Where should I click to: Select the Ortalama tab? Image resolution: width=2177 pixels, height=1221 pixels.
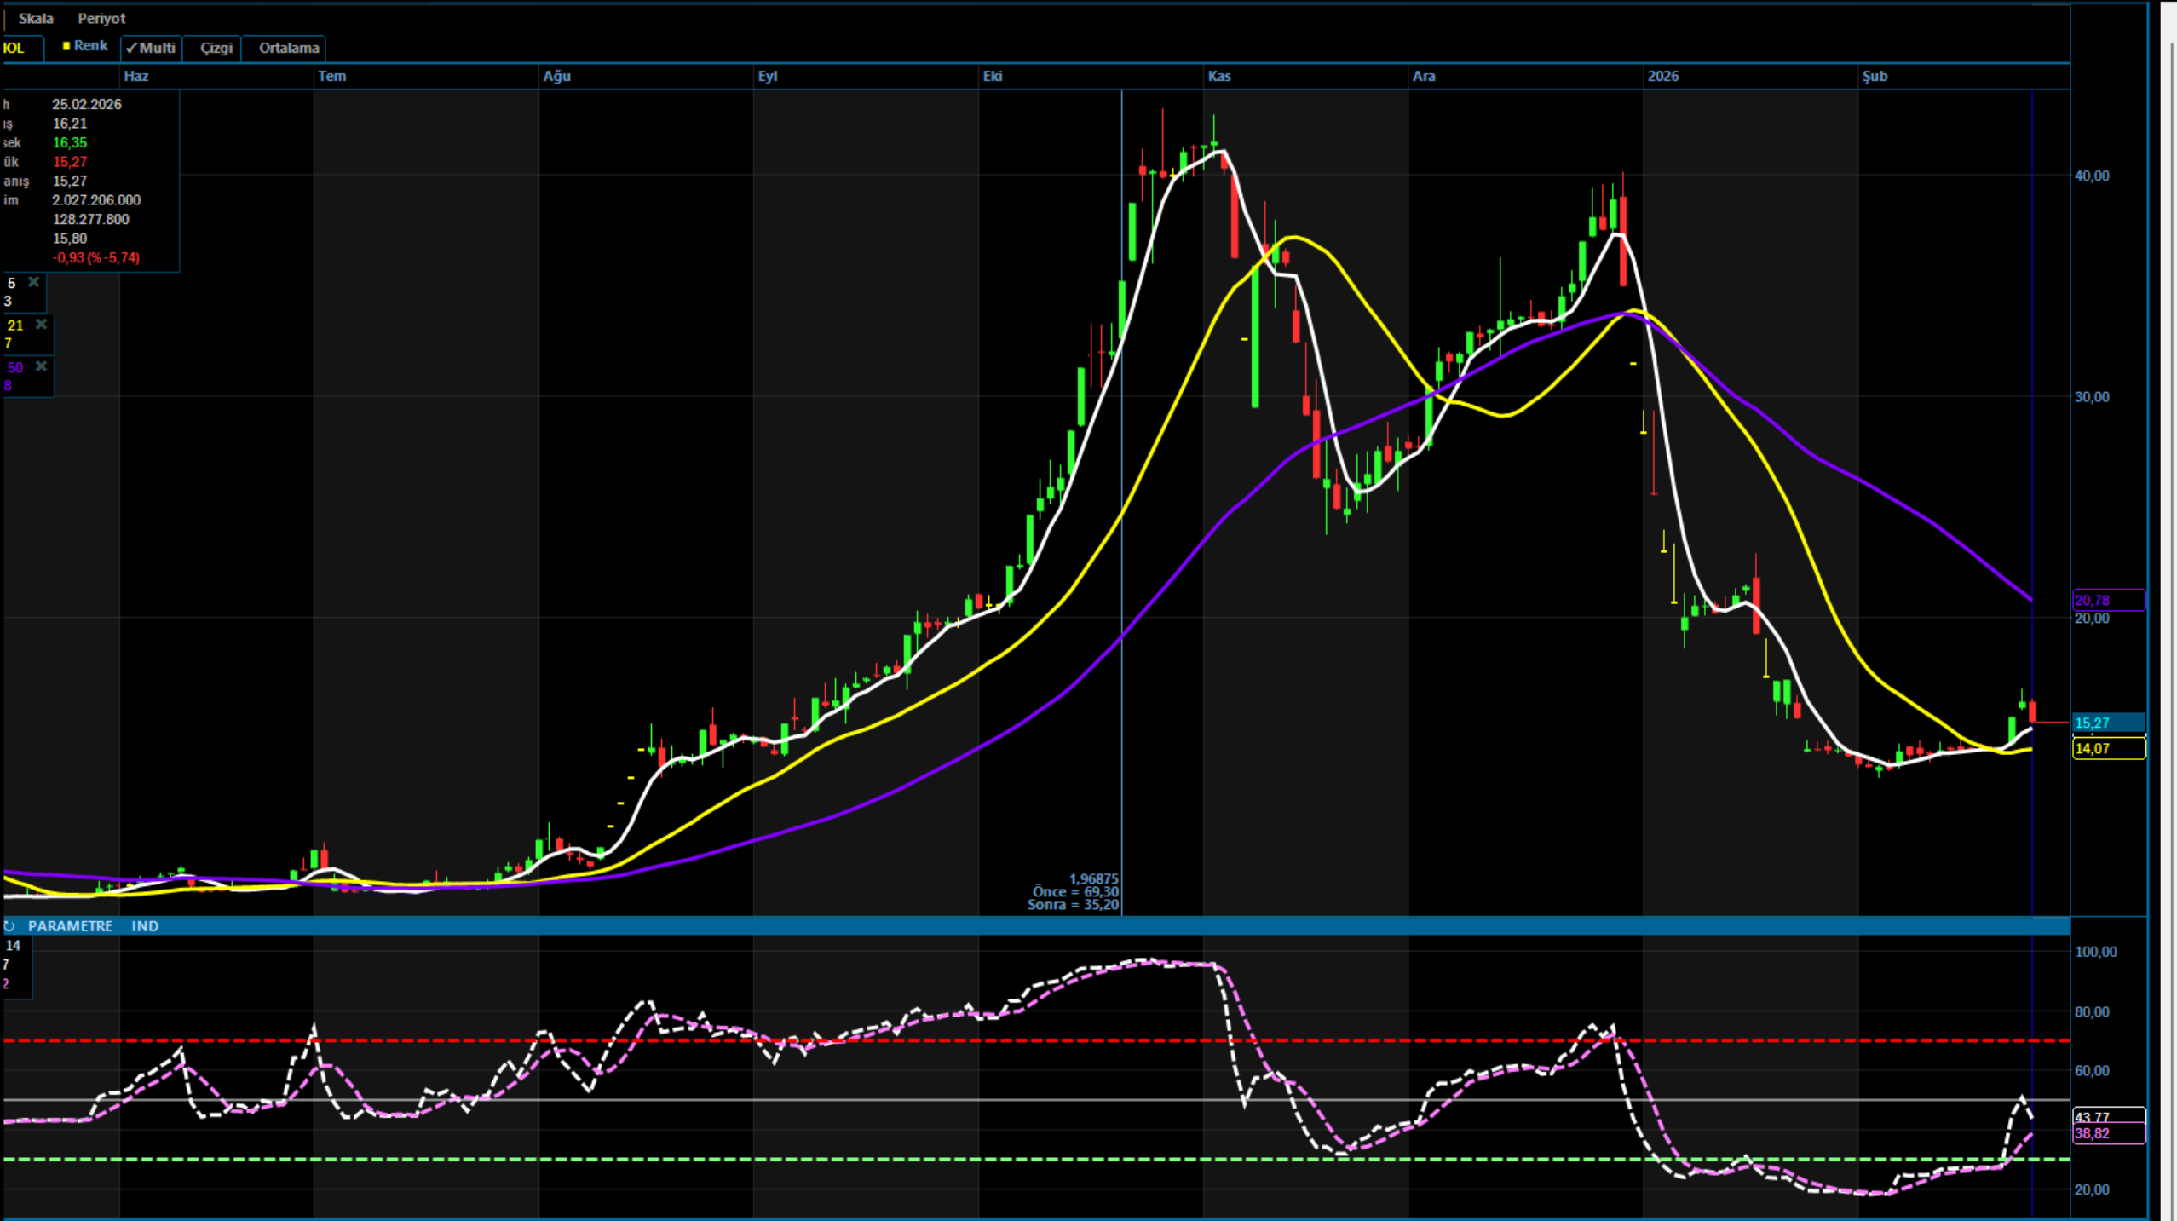pyautogui.click(x=288, y=49)
